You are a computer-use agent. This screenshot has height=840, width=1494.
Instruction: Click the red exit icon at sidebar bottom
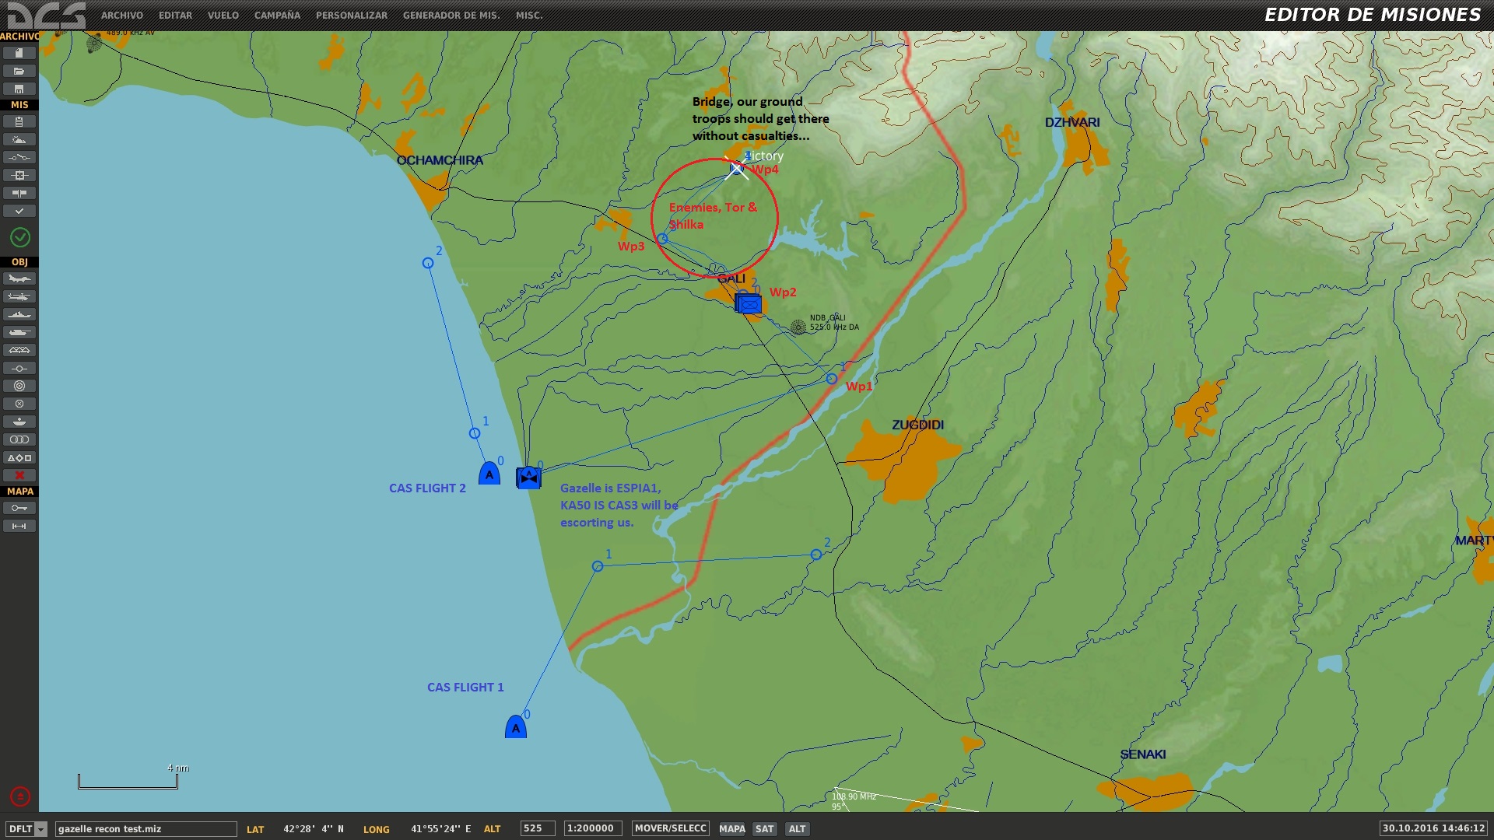pos(20,796)
